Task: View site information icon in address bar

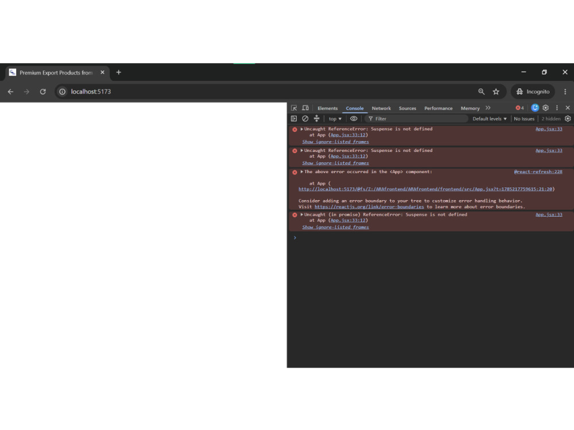Action: pyautogui.click(x=63, y=92)
